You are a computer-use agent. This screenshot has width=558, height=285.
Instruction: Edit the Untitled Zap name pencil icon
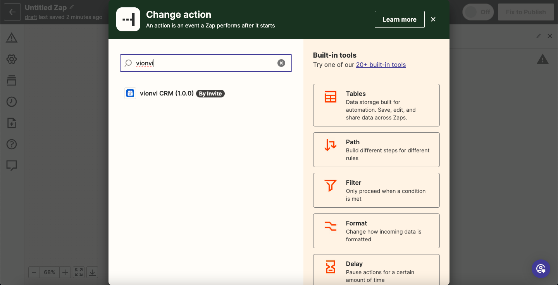point(72,7)
